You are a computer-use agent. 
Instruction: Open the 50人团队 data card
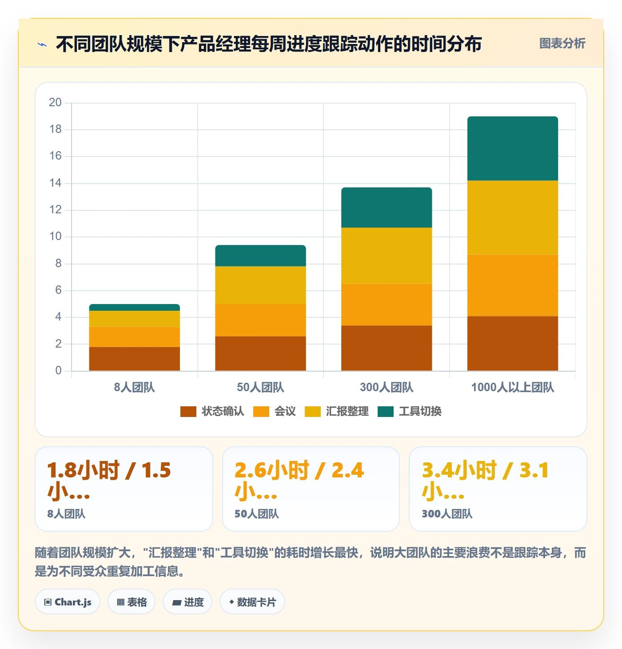311,489
